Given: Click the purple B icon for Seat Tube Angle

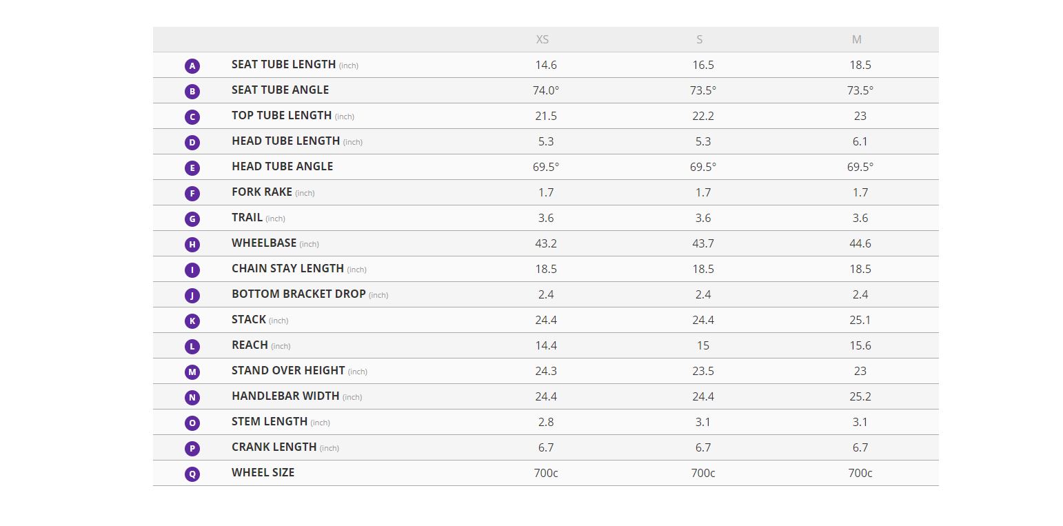Looking at the screenshot, I should [x=192, y=91].
